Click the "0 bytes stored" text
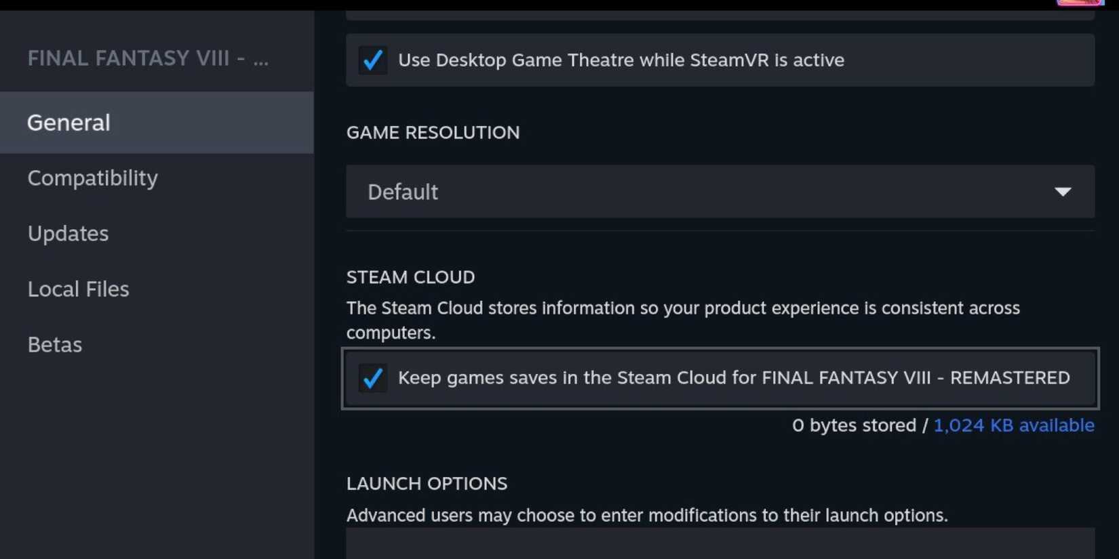Viewport: 1119px width, 559px height. (853, 426)
